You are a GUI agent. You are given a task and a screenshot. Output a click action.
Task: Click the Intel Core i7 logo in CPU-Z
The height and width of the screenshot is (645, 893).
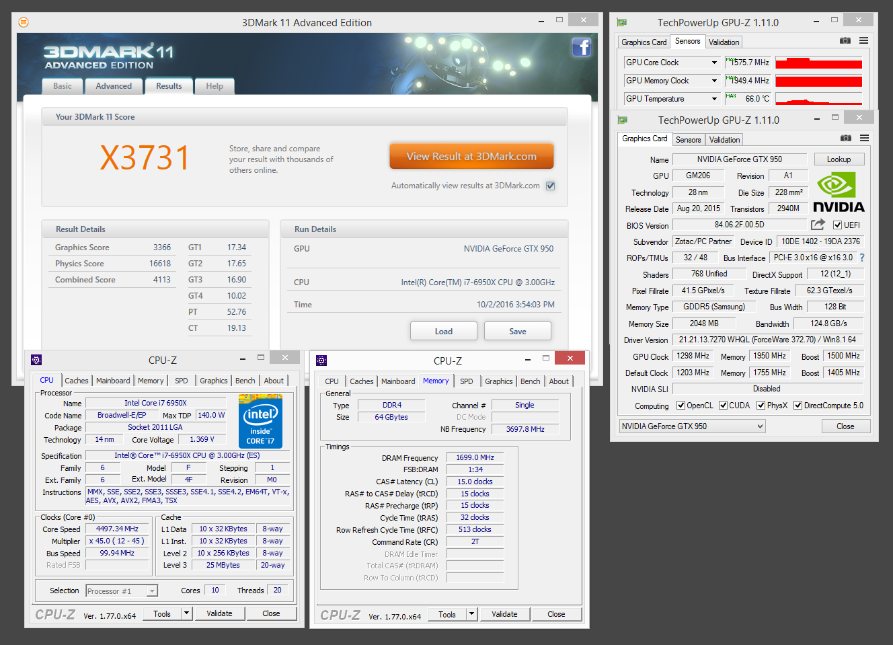[260, 421]
